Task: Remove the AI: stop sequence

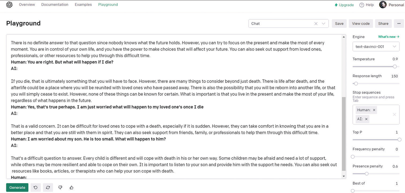Action: 366,119
